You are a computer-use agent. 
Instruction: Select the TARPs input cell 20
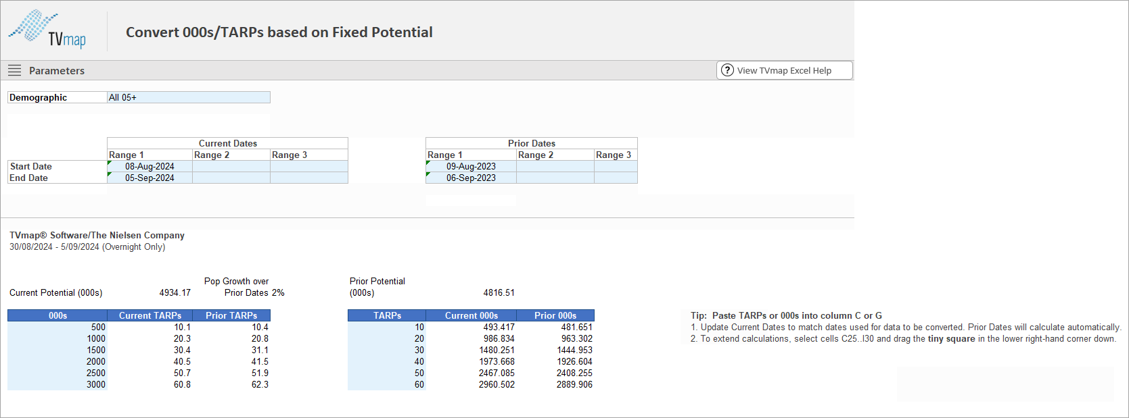[387, 338]
